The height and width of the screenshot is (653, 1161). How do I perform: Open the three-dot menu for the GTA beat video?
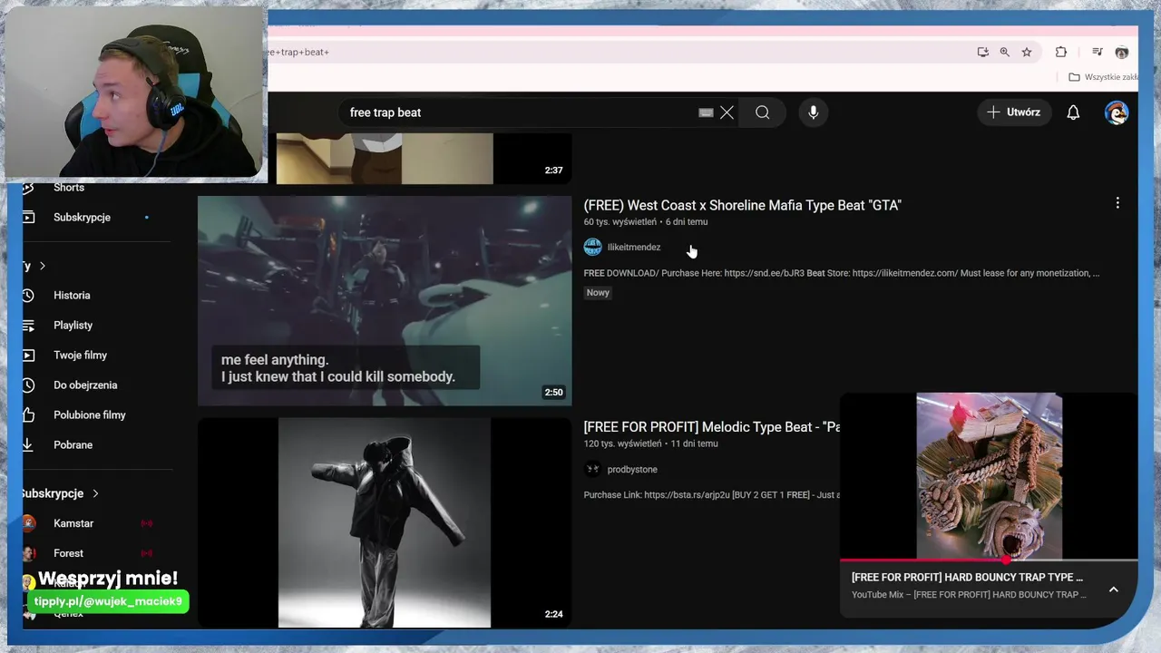1117,203
